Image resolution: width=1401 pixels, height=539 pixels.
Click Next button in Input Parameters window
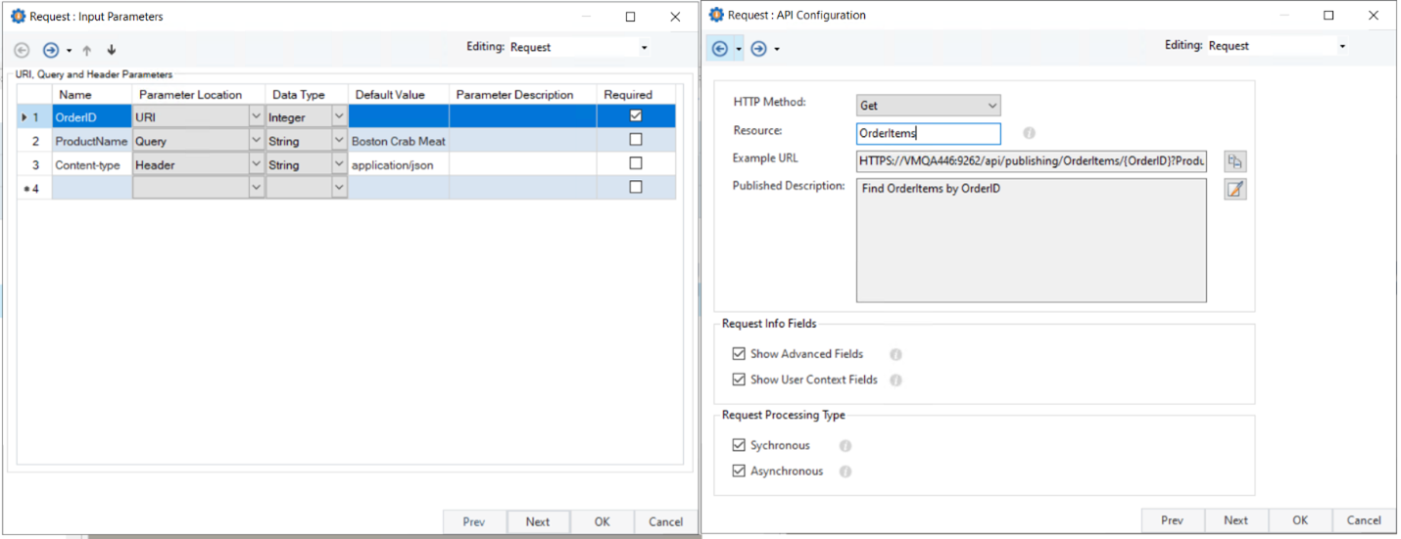click(538, 521)
